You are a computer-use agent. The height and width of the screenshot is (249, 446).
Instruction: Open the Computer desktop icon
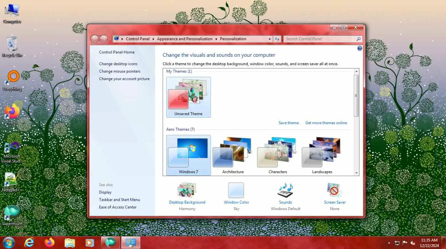pyautogui.click(x=12, y=14)
